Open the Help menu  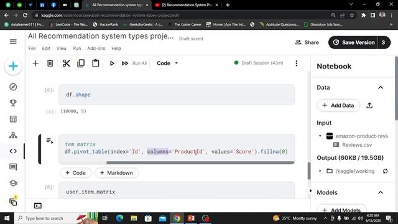(116, 49)
